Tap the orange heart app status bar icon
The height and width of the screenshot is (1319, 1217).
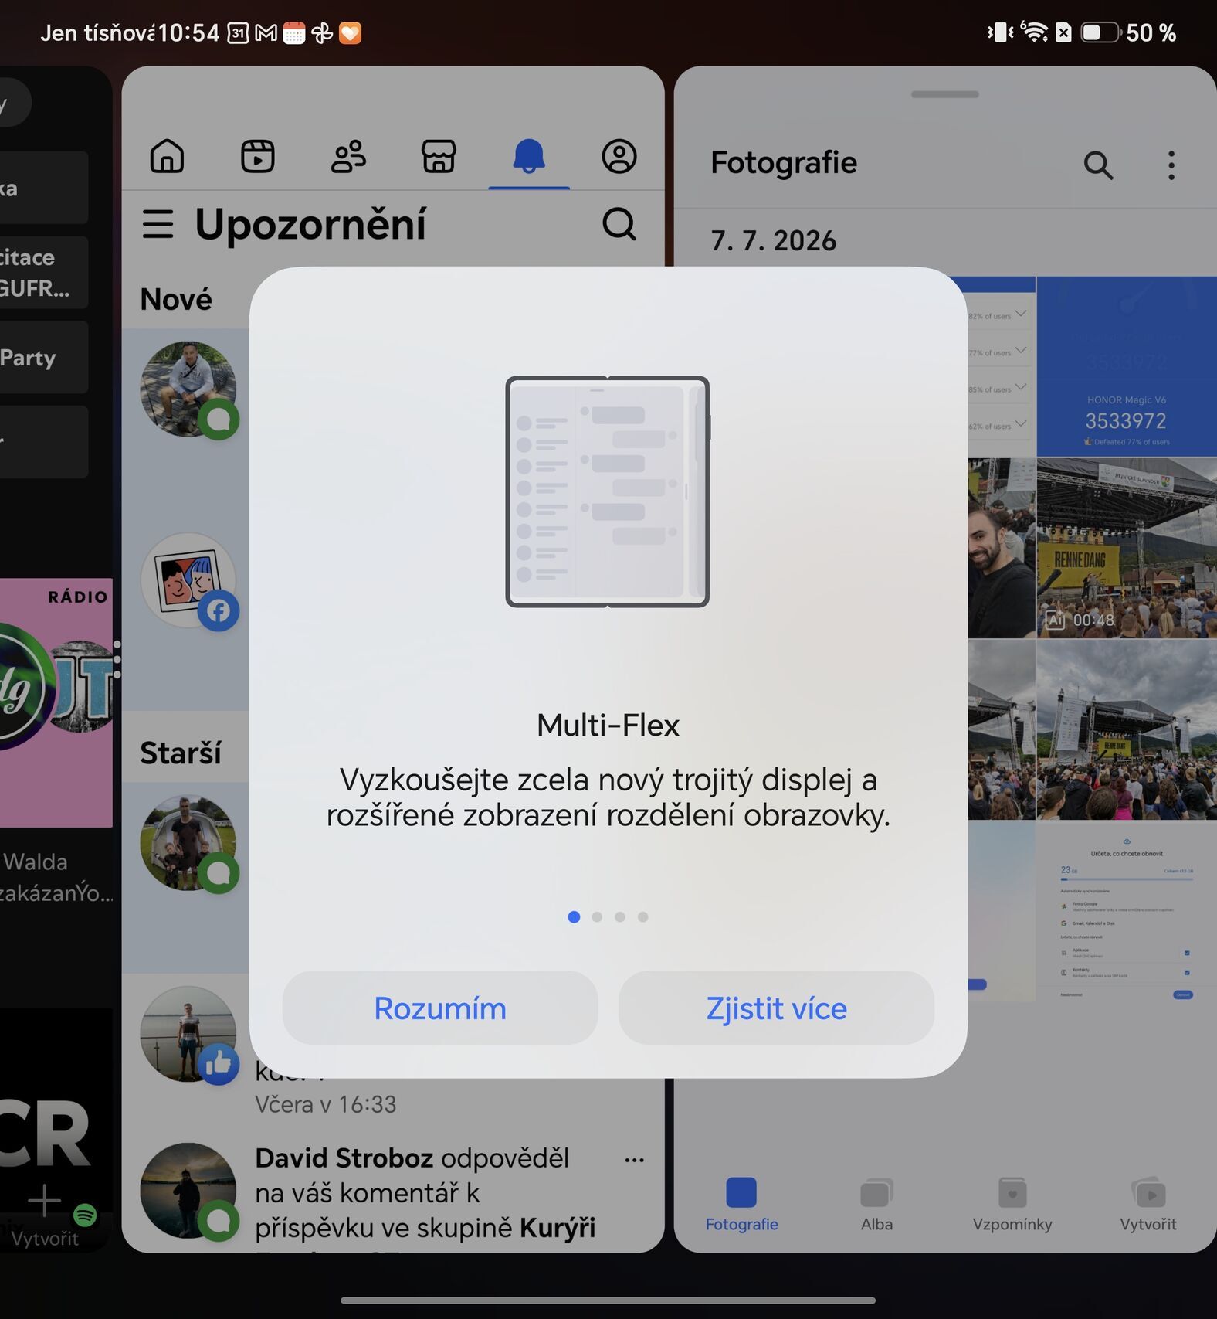pos(350,32)
